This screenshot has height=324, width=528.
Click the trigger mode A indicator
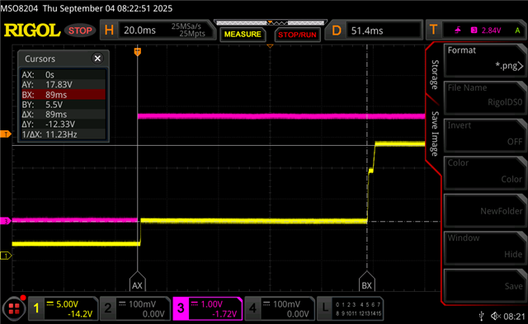pyautogui.click(x=517, y=31)
